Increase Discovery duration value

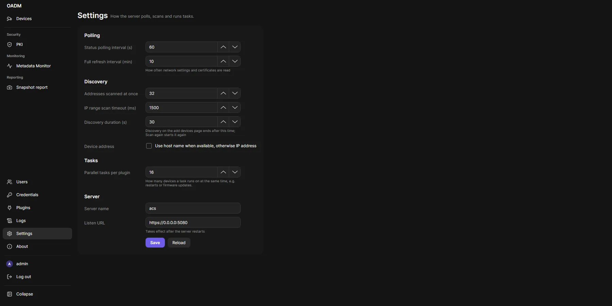223,122
